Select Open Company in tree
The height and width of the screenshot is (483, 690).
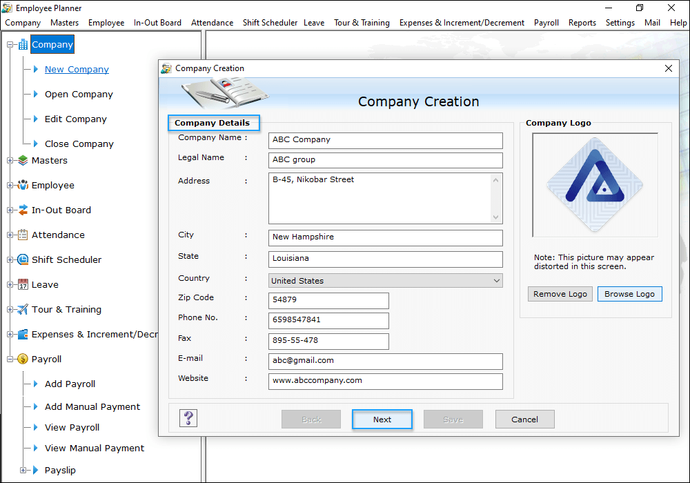79,94
